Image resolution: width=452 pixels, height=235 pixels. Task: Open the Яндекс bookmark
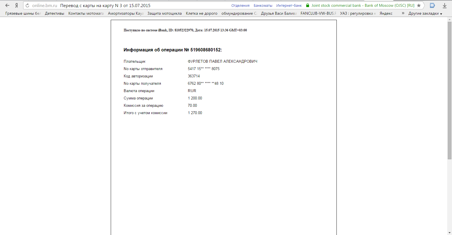(386, 13)
